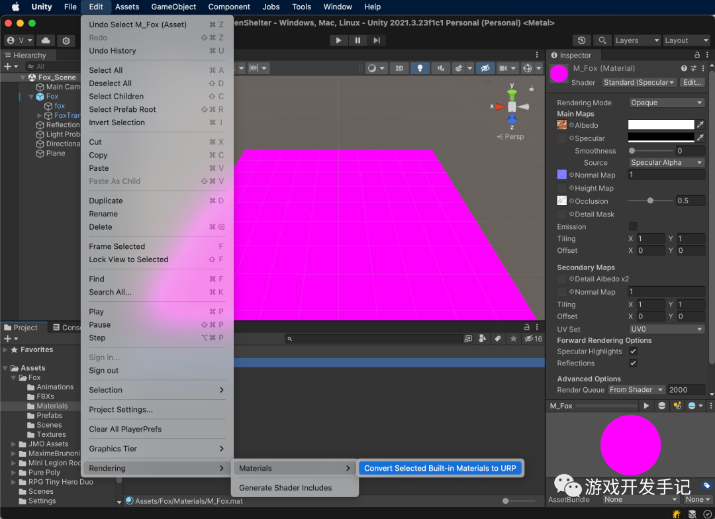Click the Apple menu icon
This screenshot has height=519, width=715.
coord(15,7)
